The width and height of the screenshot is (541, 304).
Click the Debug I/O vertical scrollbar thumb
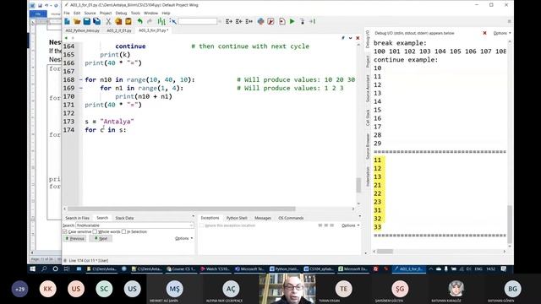pos(509,225)
